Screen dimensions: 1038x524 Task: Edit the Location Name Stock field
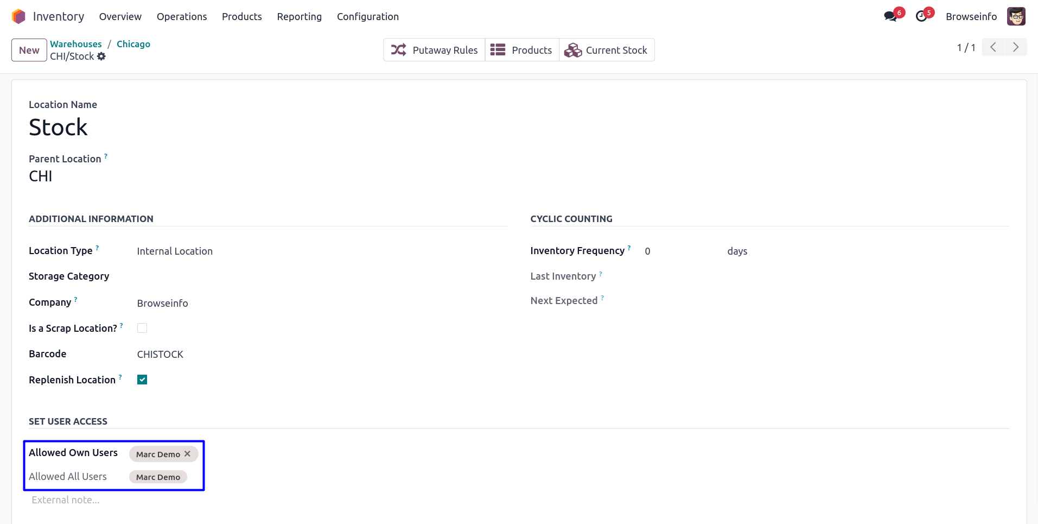pos(58,128)
